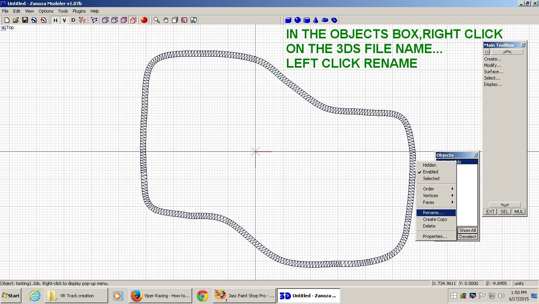Open the Create... tool group
539x304 pixels.
click(x=493, y=59)
